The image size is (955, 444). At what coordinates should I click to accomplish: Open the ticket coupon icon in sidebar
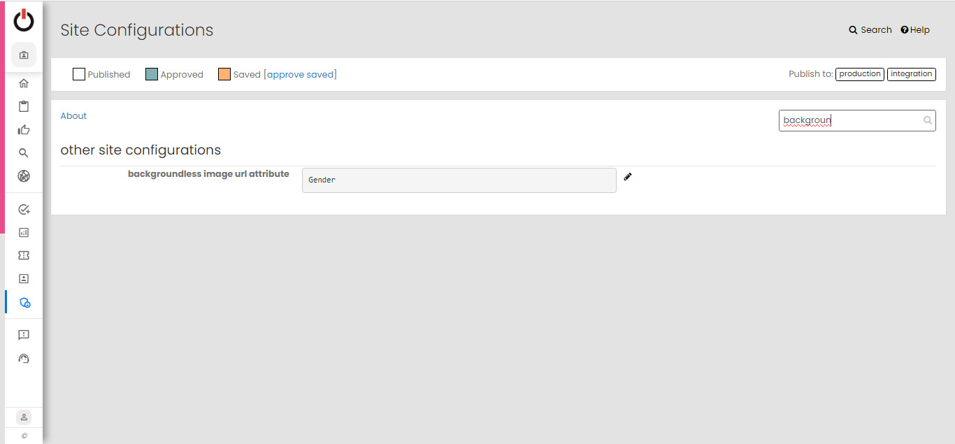click(x=24, y=255)
